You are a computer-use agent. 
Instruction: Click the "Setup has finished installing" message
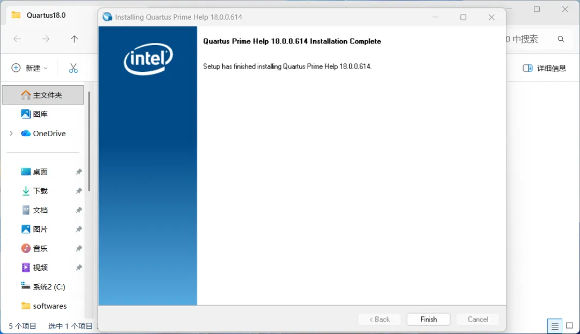(x=287, y=66)
